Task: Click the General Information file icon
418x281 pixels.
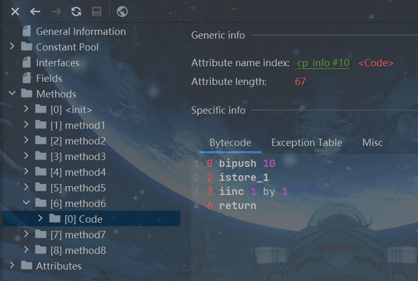Action: point(27,31)
